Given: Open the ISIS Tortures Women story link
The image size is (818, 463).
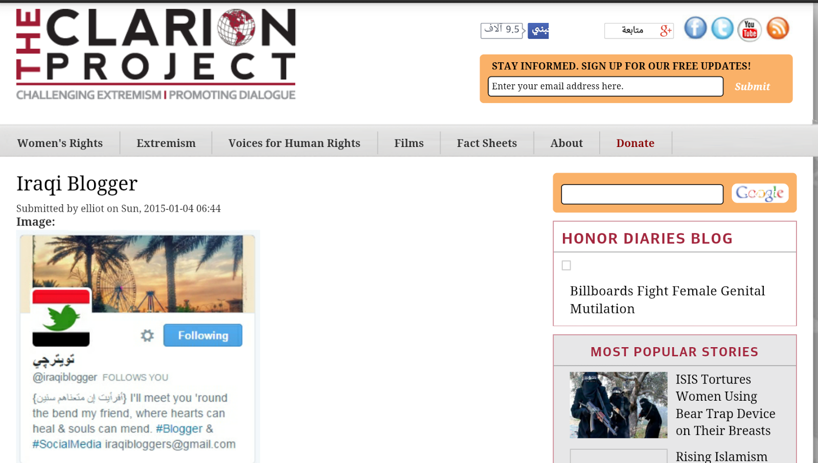Looking at the screenshot, I should pyautogui.click(x=725, y=404).
